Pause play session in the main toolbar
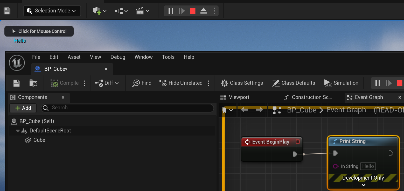Screen dimensions: 404x191 [171, 11]
